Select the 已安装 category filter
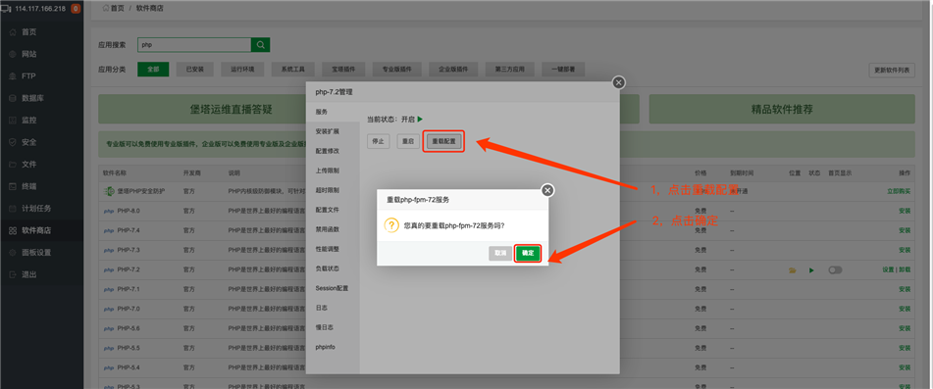This screenshot has width=933, height=389. [x=194, y=70]
